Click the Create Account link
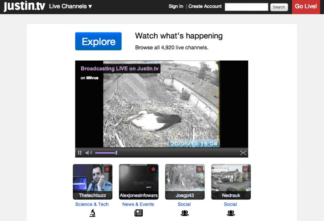Viewport: 324px width, 221px height. pos(205,6)
